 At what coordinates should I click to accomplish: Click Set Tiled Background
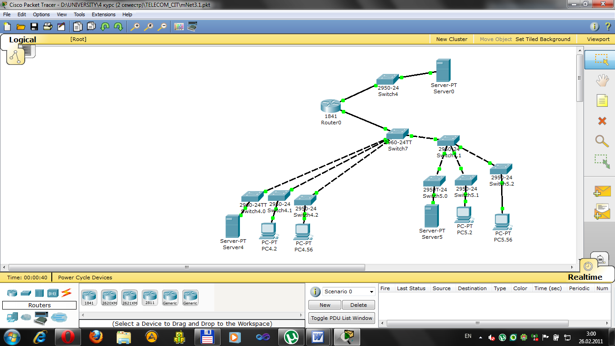pos(543,39)
